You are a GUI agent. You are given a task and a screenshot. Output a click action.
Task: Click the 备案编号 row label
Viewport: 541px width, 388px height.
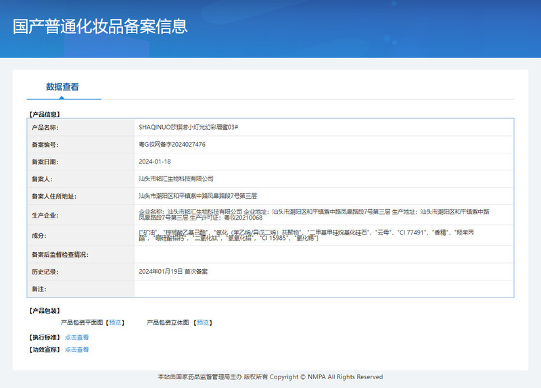coord(45,145)
